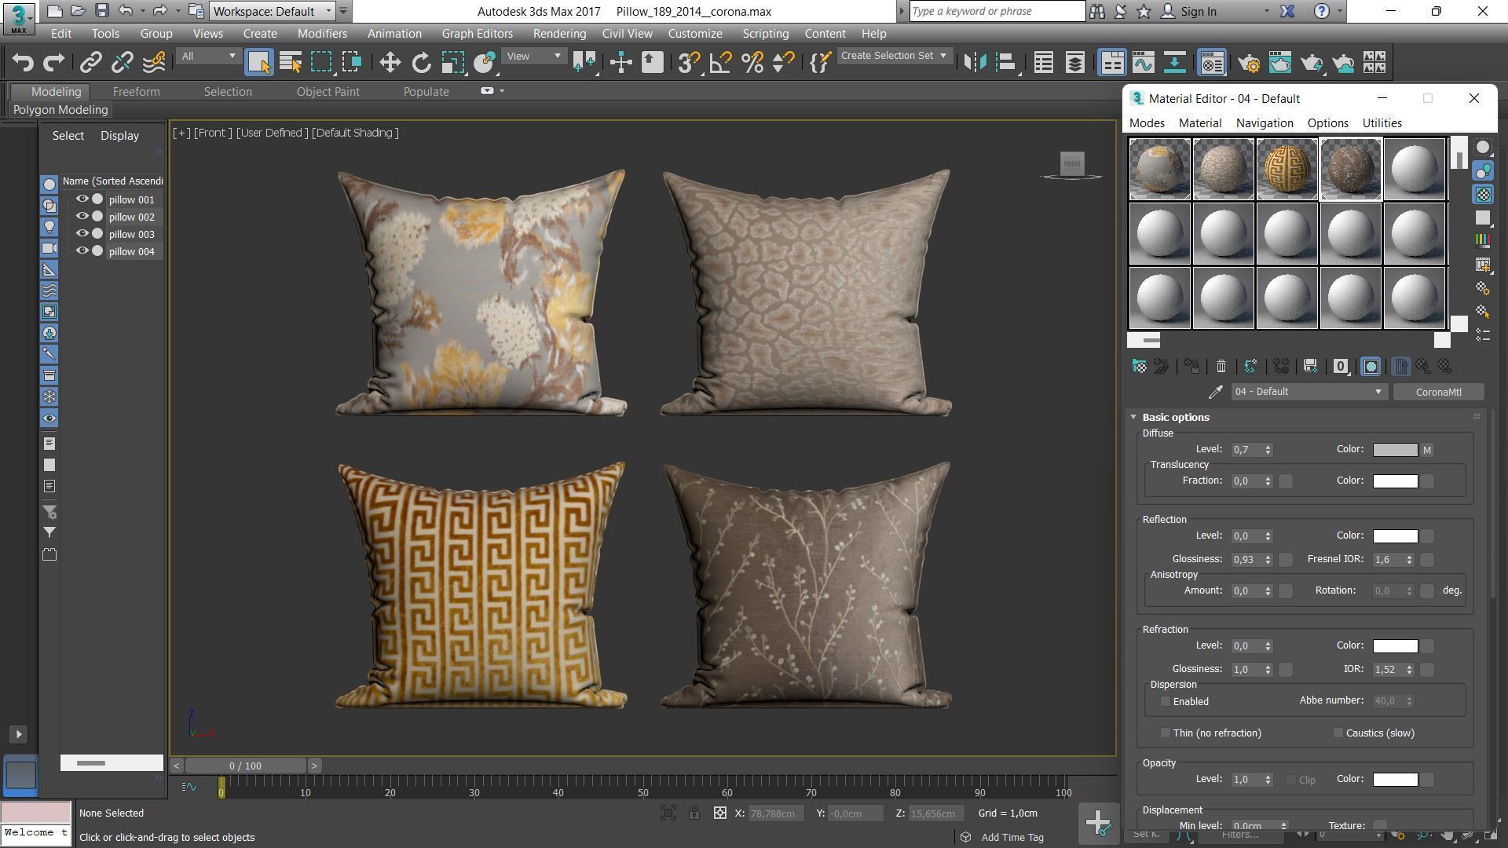
Task: Open the Graph Editors menu
Action: [x=477, y=34]
